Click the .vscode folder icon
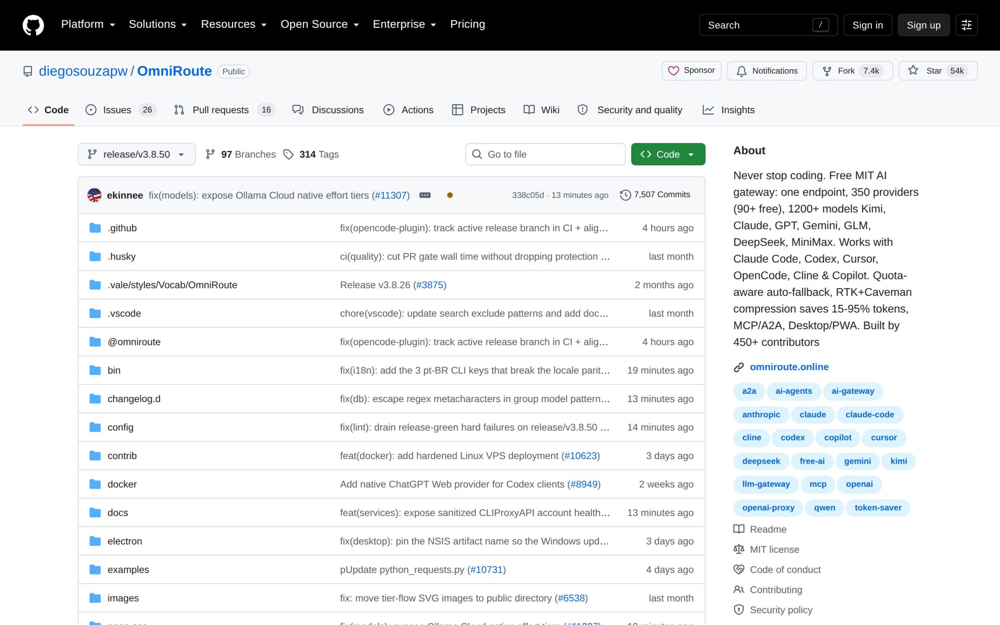This screenshot has height=625, width=1000. tap(95, 313)
